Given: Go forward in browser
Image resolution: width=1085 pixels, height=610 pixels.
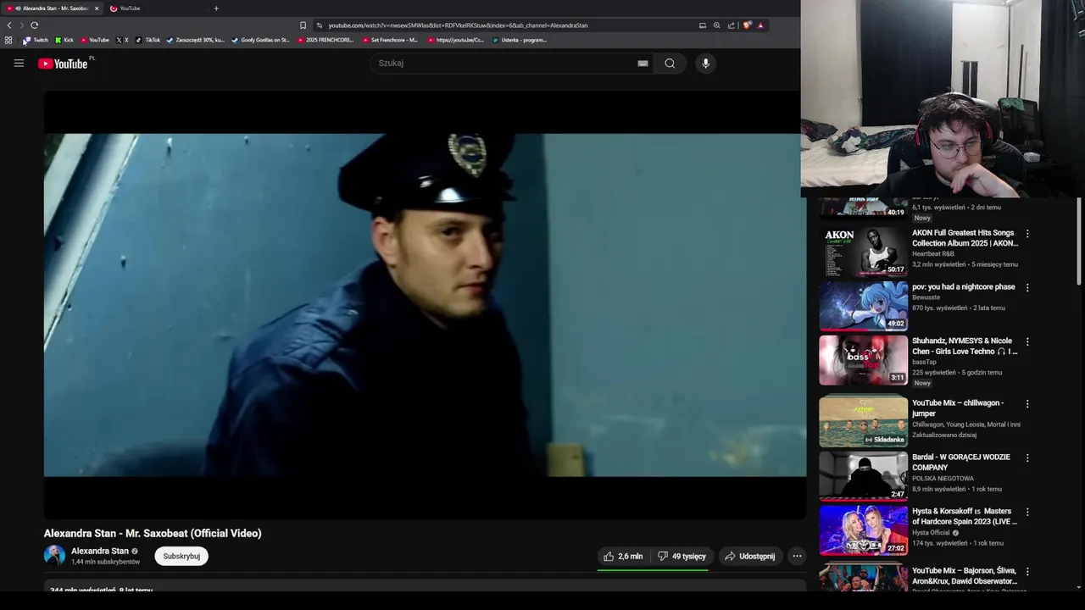Looking at the screenshot, I should pyautogui.click(x=22, y=25).
